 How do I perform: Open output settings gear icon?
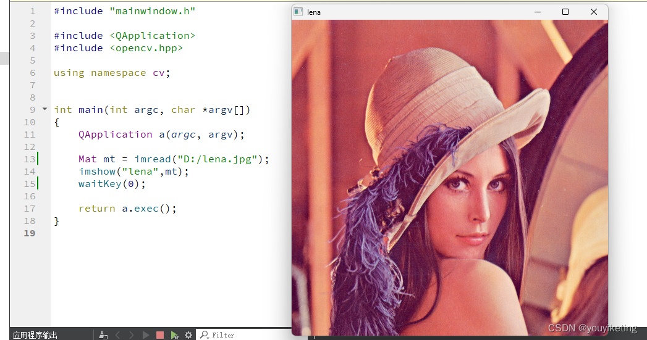188,335
